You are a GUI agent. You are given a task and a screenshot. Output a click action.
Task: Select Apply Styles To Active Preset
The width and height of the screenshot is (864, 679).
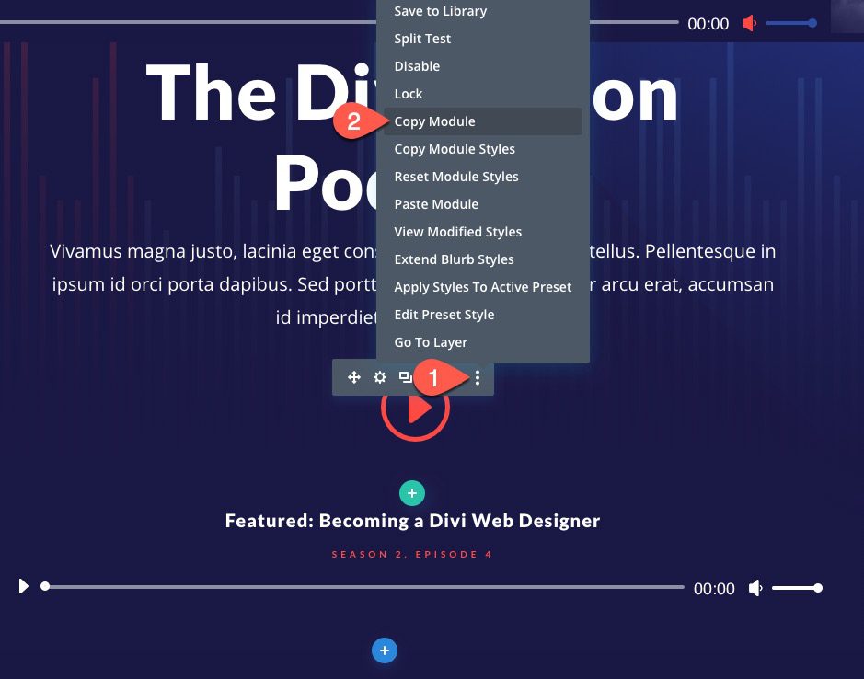pos(482,286)
